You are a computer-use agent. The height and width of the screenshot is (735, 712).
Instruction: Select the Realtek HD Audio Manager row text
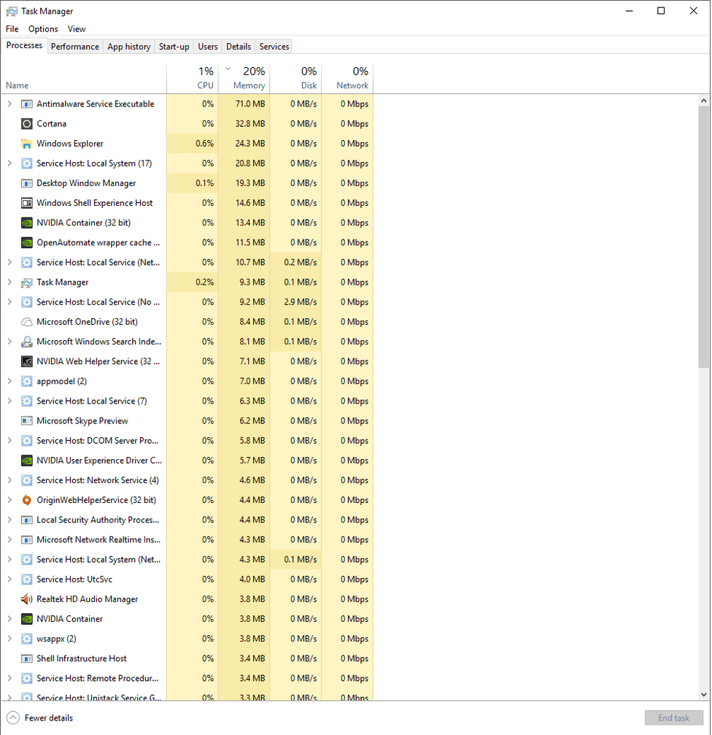click(87, 599)
